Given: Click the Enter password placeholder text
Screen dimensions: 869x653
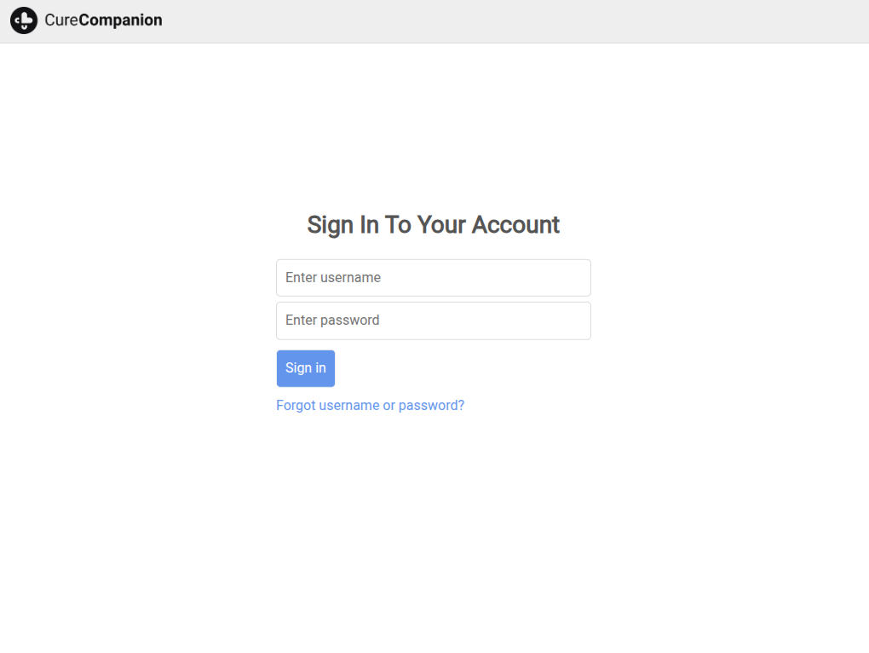Looking at the screenshot, I should [x=332, y=321].
